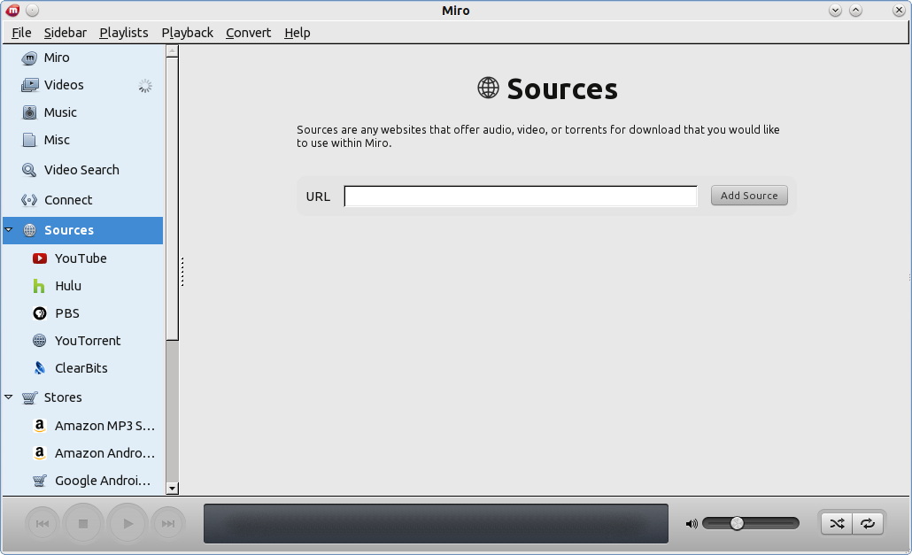The width and height of the screenshot is (912, 555).
Task: Click the Connect sharing icon
Action: (29, 201)
